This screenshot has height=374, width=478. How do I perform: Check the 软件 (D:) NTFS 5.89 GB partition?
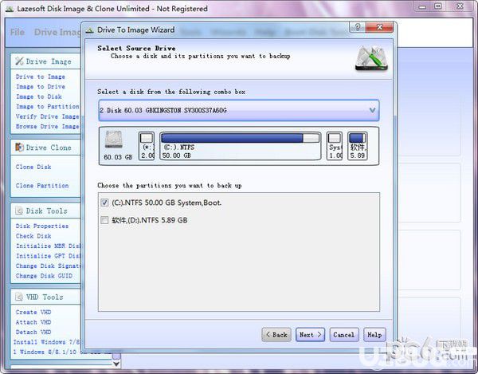[104, 220]
